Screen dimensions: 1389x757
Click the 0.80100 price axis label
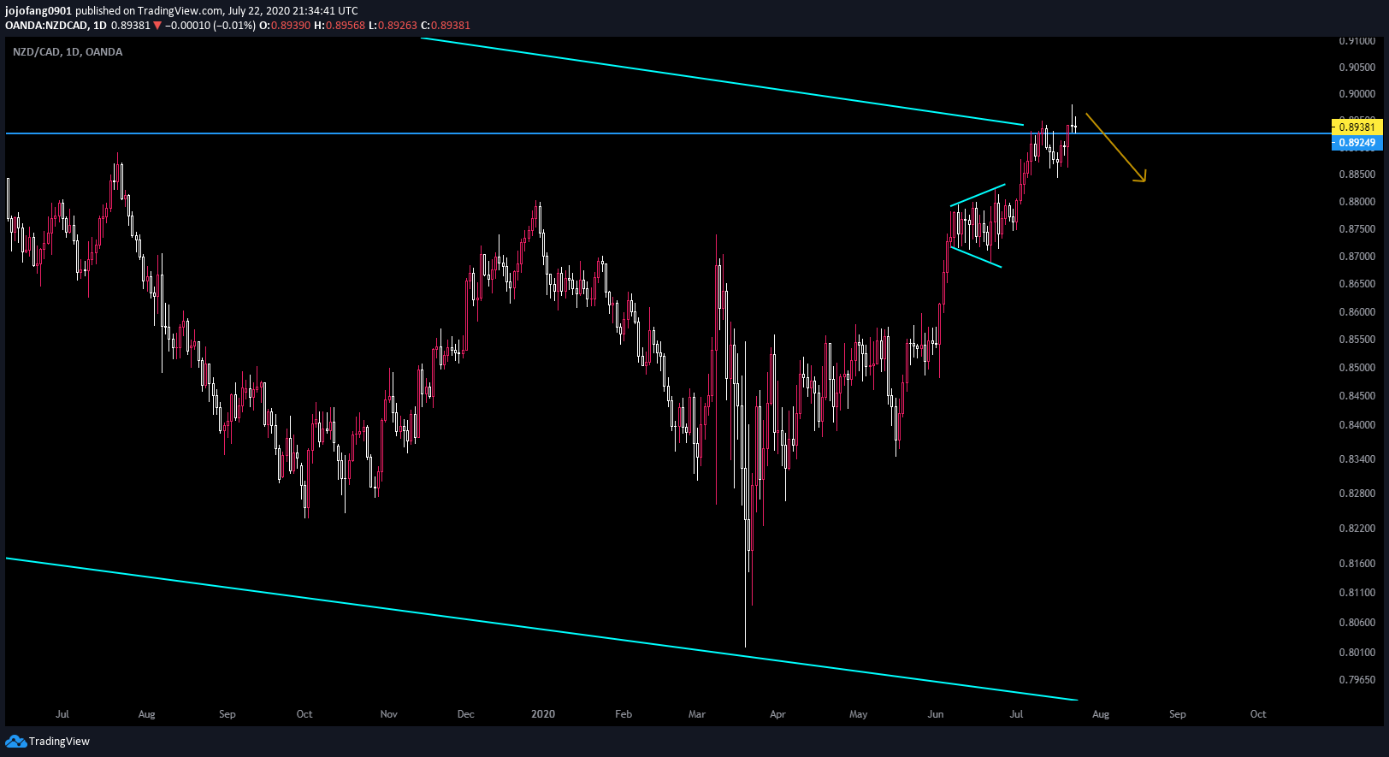coord(1357,653)
